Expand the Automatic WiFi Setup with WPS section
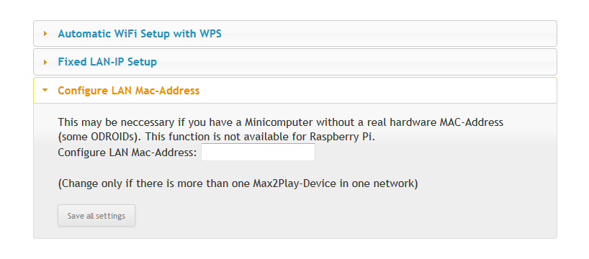 [x=295, y=33]
